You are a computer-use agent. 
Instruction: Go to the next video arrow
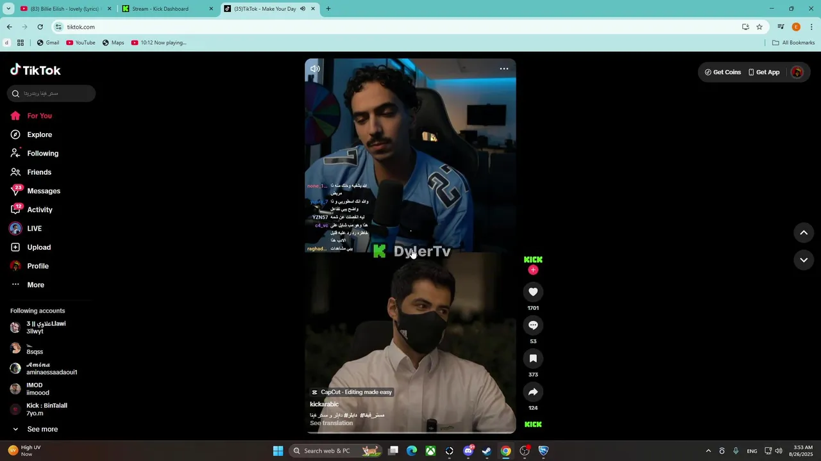point(804,260)
